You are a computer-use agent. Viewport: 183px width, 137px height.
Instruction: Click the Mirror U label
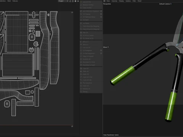point(86,42)
